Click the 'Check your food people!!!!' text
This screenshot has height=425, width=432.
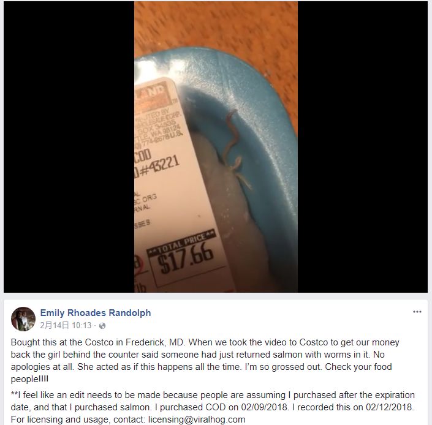coord(201,373)
